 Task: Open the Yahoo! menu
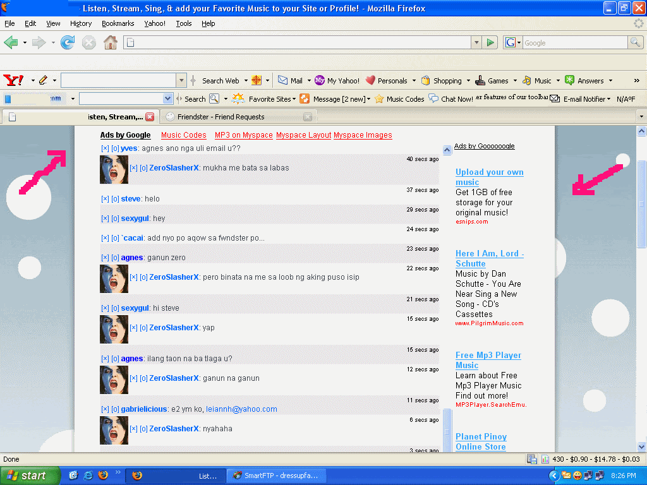tap(155, 23)
